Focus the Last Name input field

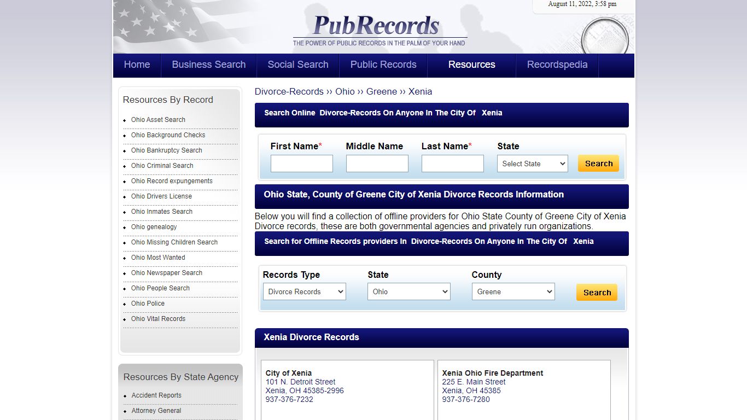(453, 164)
